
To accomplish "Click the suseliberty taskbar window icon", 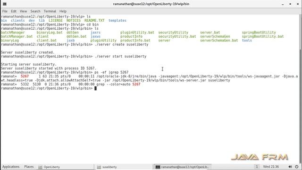I will 99,167.
